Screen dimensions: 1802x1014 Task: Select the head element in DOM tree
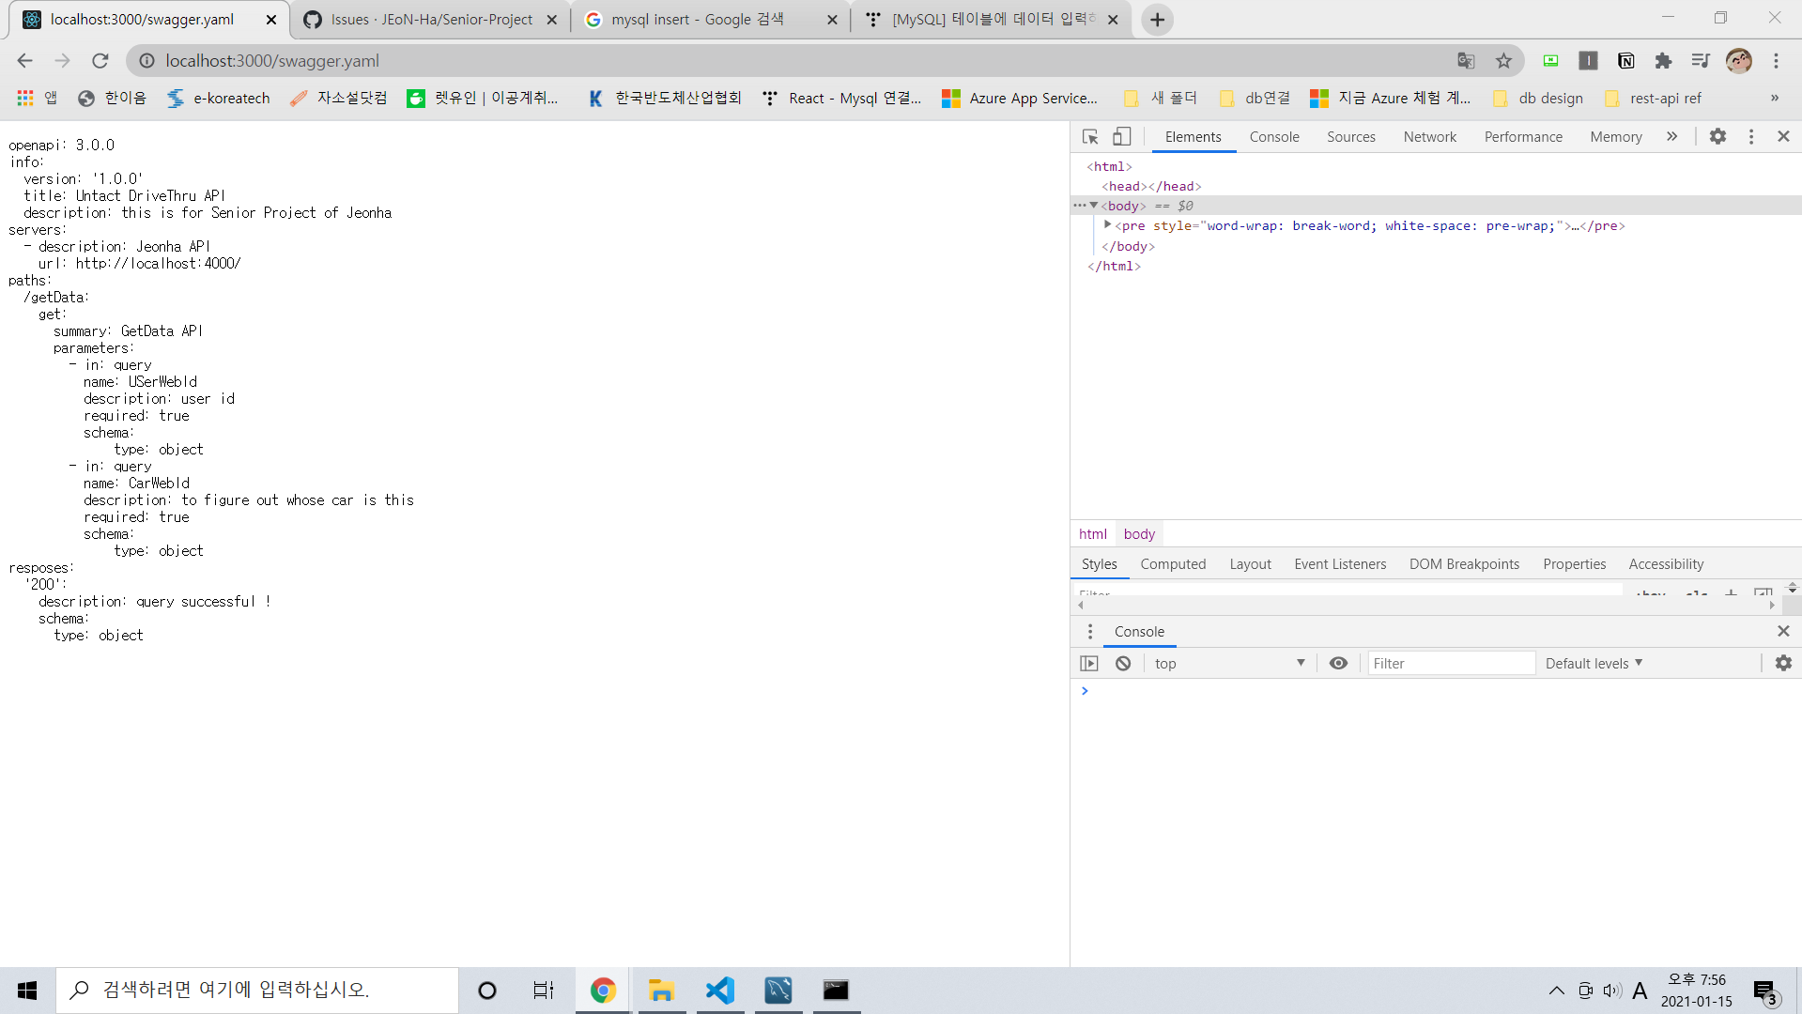1151,186
